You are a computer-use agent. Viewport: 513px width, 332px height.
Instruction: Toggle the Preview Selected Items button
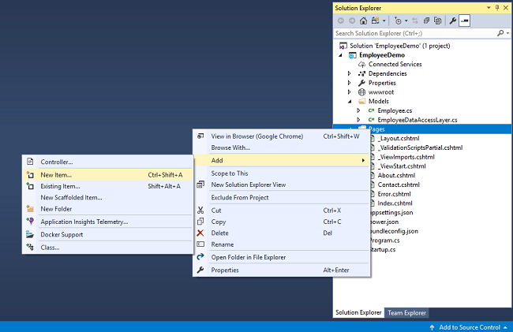point(465,21)
